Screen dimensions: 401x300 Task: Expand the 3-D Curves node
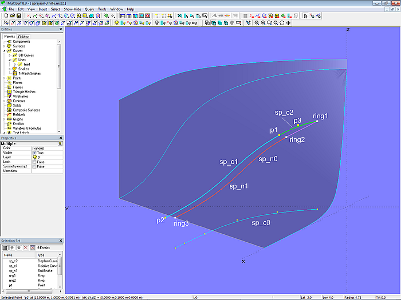[x=9, y=55]
